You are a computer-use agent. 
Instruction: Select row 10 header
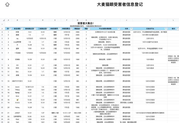pos(2,59)
